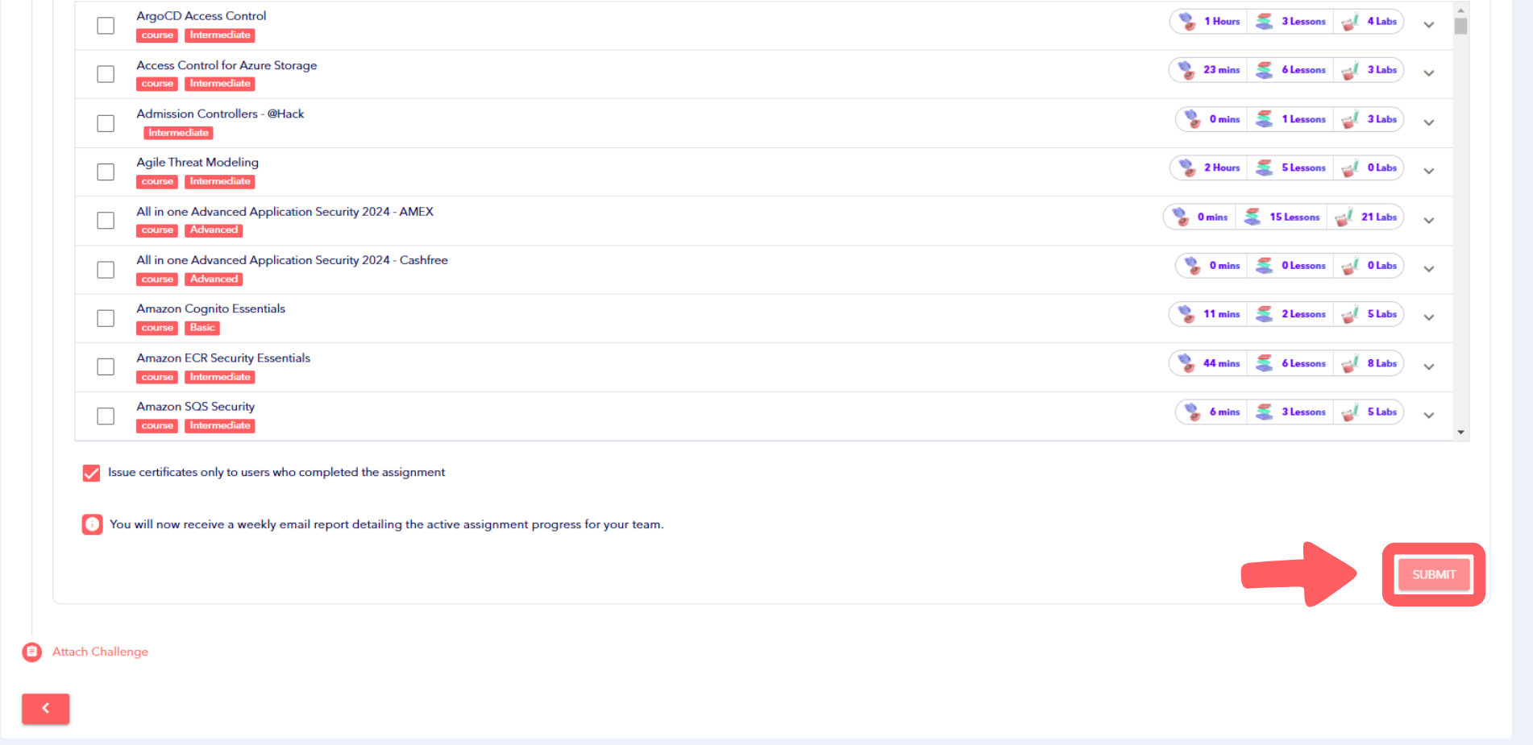The height and width of the screenshot is (745, 1533).
Task: Click the info icon beside weekly email report message
Action: [x=92, y=524]
